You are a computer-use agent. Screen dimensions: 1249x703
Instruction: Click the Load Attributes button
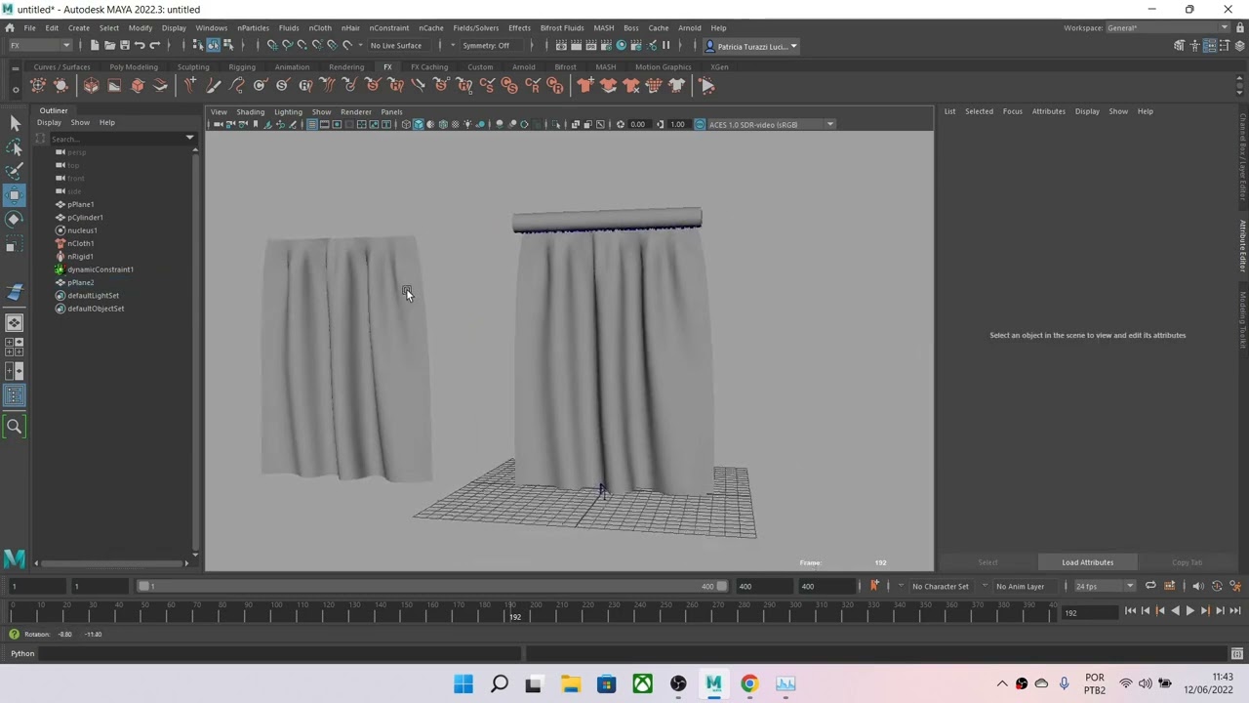coord(1087,562)
